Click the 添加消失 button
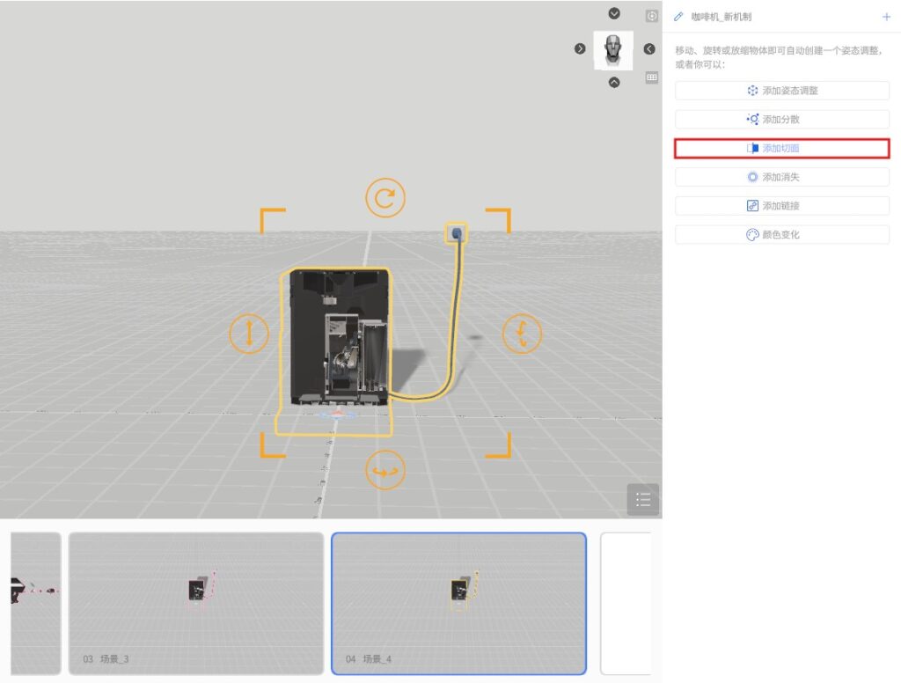Viewport: 901px width, 683px height. 782,177
